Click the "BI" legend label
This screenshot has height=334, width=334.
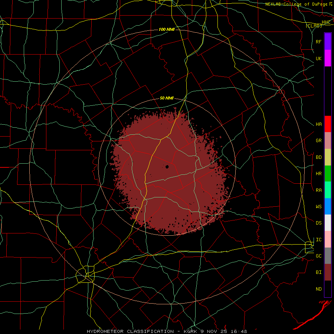[319, 272]
